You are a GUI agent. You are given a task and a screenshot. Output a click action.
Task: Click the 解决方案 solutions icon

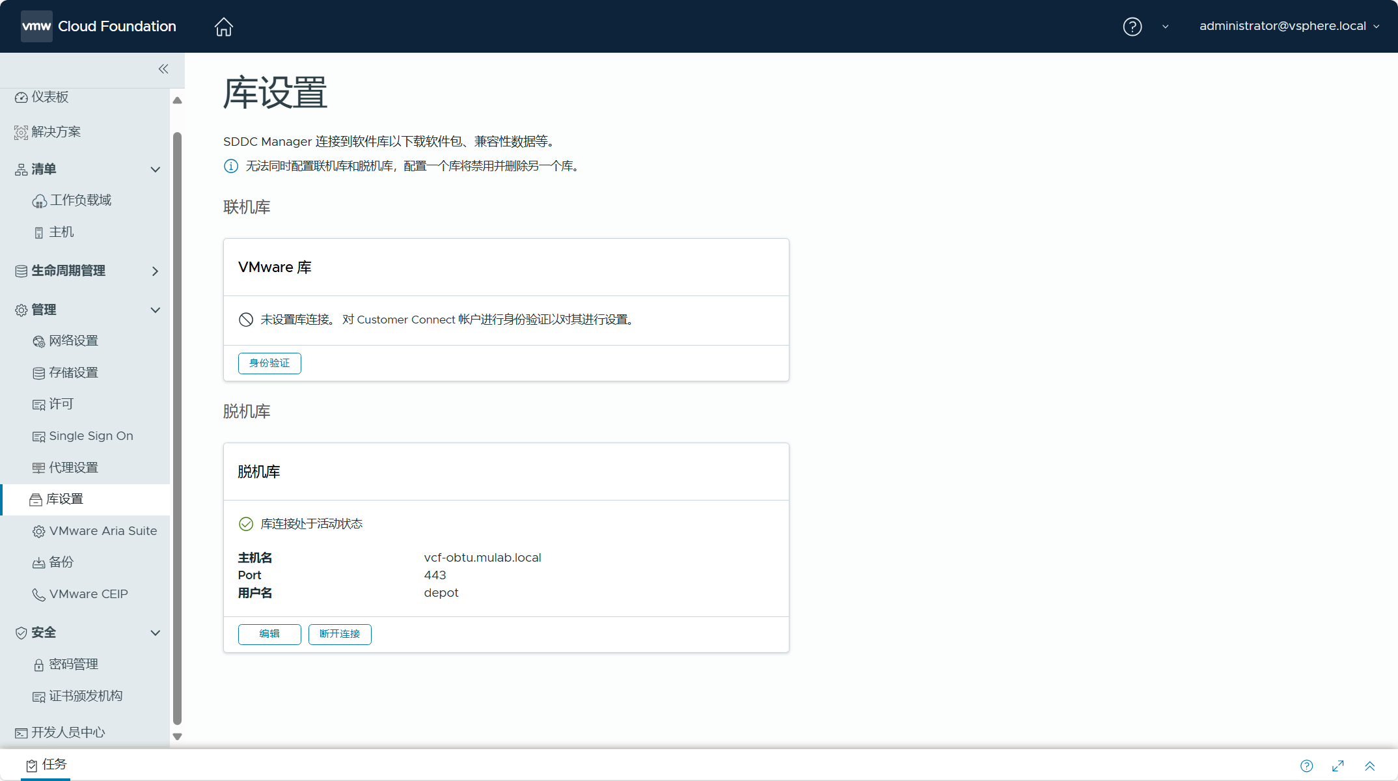[21, 133]
